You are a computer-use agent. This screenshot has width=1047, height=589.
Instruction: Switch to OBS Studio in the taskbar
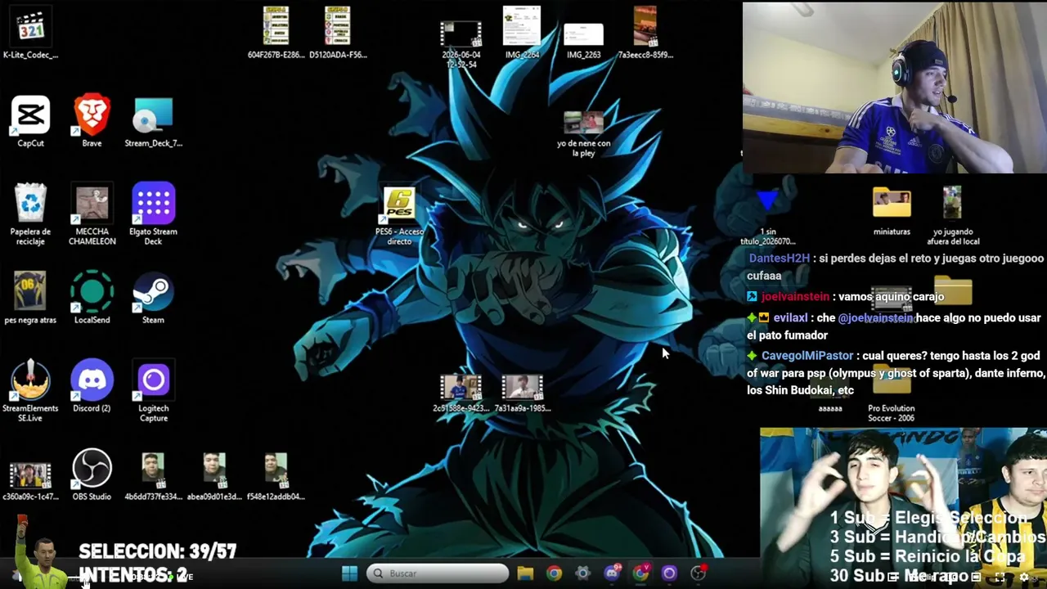point(699,573)
